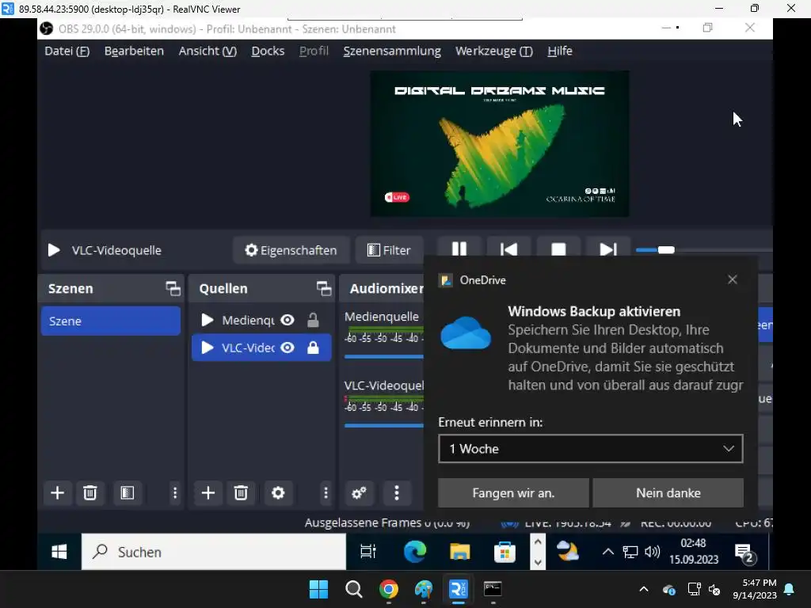Screen dimensions: 811x608
Task: Open host taskbar search
Action: pos(354,589)
